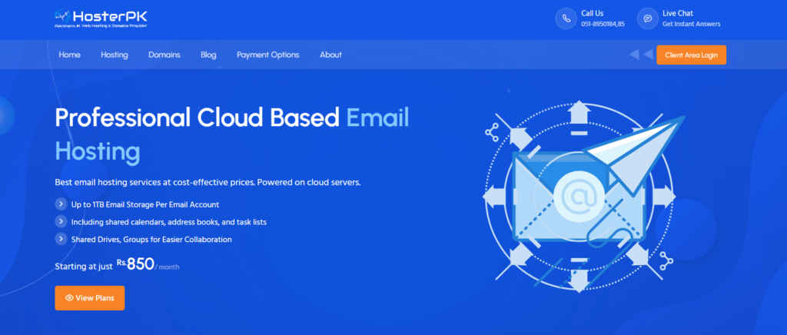Click the HosterPK logo
This screenshot has height=335, width=787.
tap(101, 18)
